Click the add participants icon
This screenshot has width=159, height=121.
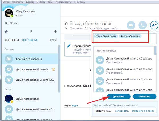coord(154,25)
